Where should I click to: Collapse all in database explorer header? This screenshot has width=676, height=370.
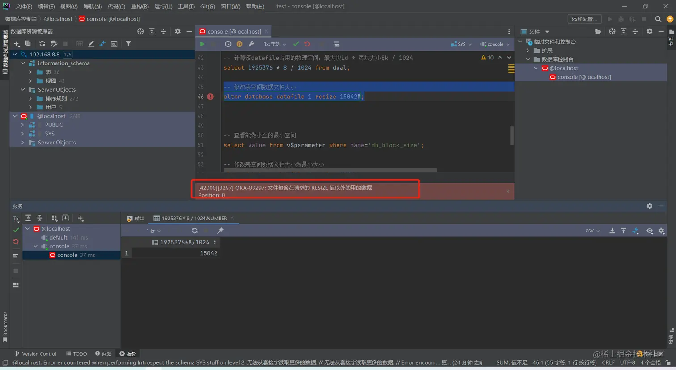click(x=163, y=31)
